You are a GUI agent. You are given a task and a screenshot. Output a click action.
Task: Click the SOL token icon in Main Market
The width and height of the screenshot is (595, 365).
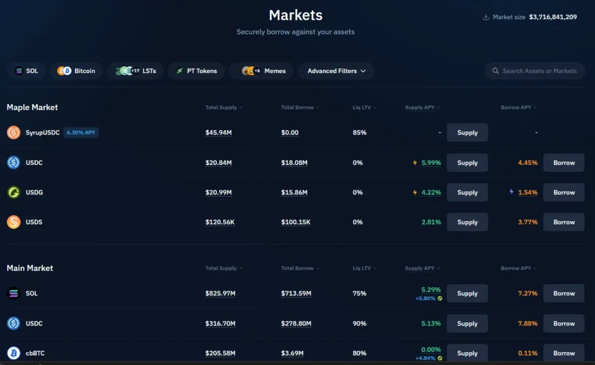(x=14, y=294)
